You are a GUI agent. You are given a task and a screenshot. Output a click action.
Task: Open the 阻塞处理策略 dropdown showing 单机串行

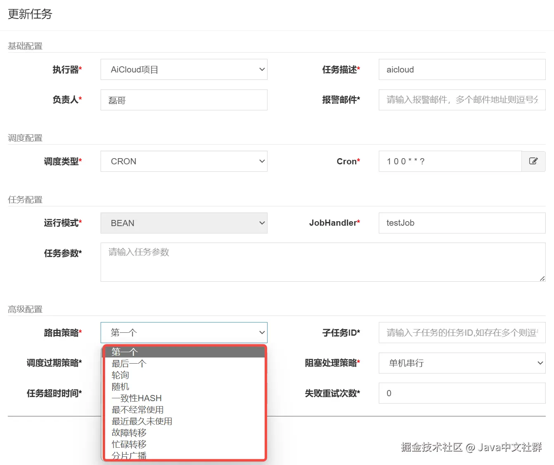[462, 363]
